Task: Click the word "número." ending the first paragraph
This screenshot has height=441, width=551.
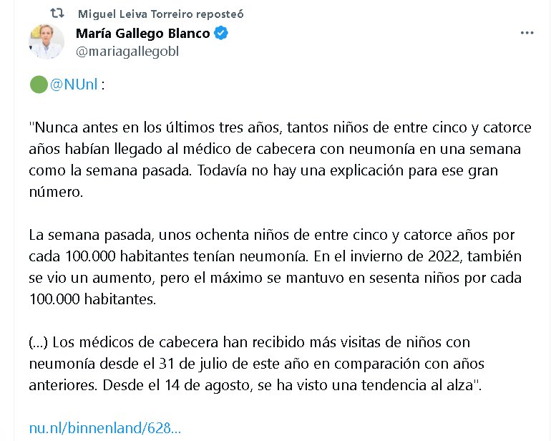Action: tap(53, 193)
